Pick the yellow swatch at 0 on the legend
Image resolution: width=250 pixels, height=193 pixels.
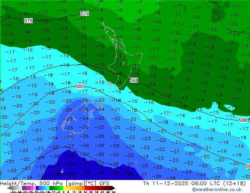click(64, 188)
